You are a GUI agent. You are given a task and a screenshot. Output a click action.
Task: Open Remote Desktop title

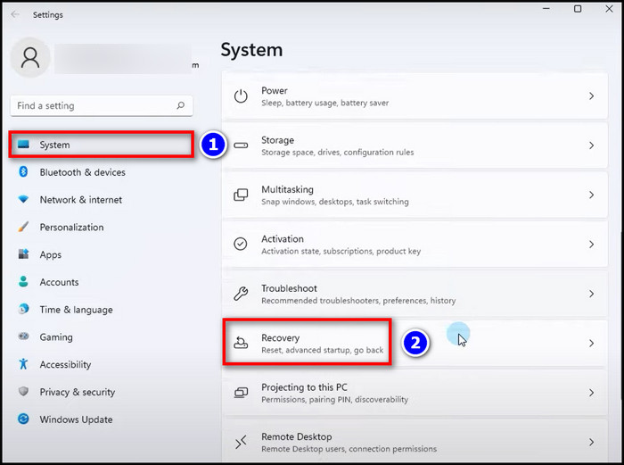297,436
